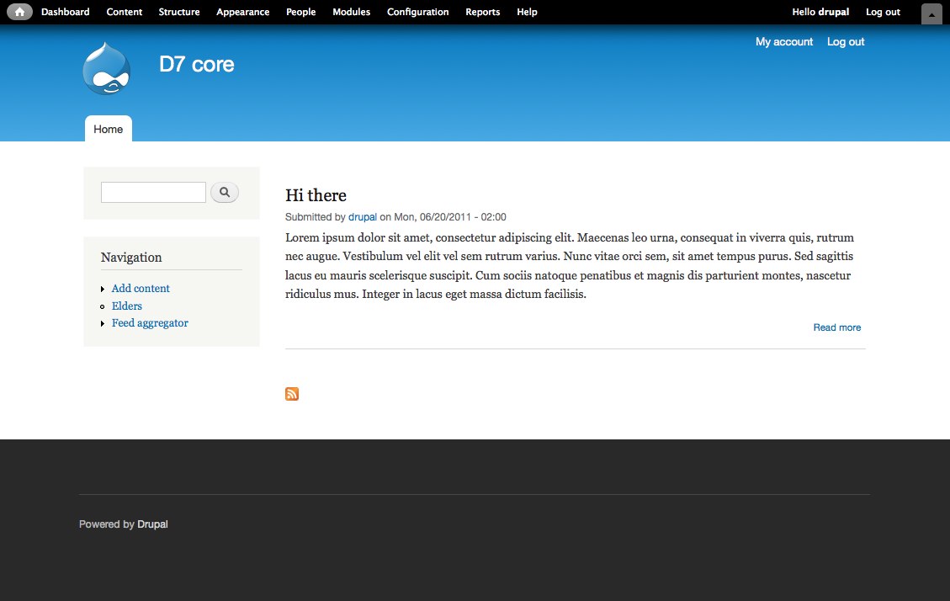950x601 pixels.
Task: Select the Home tab
Action: (x=109, y=129)
